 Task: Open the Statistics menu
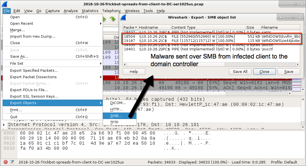click(90, 11)
